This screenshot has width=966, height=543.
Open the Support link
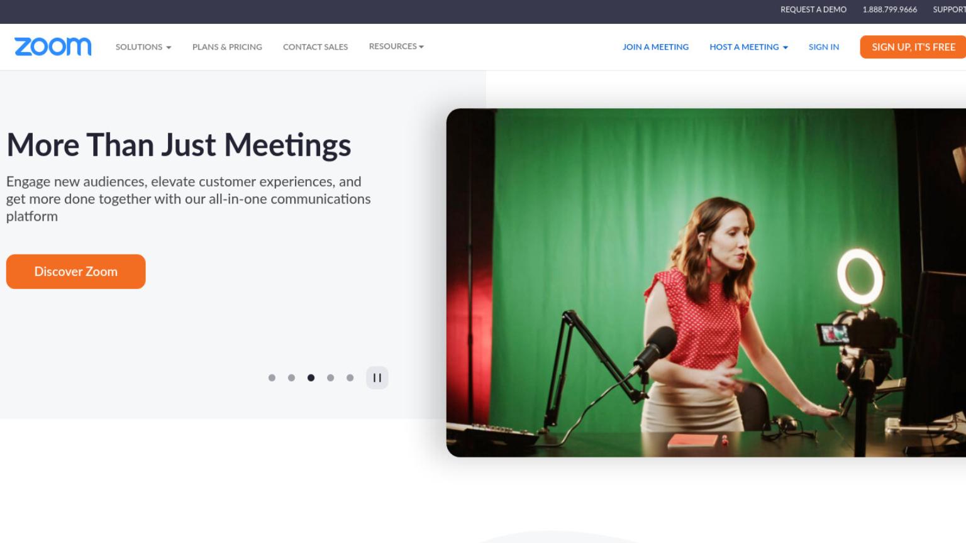949,9
